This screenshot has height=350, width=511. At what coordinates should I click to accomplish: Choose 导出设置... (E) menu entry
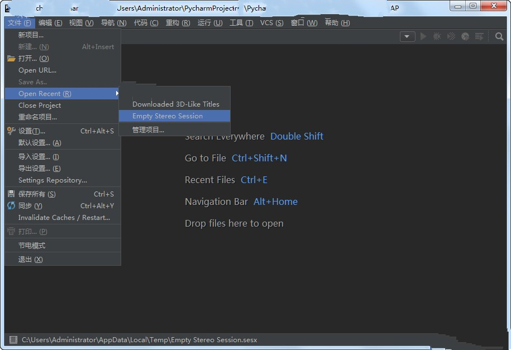click(x=63, y=169)
